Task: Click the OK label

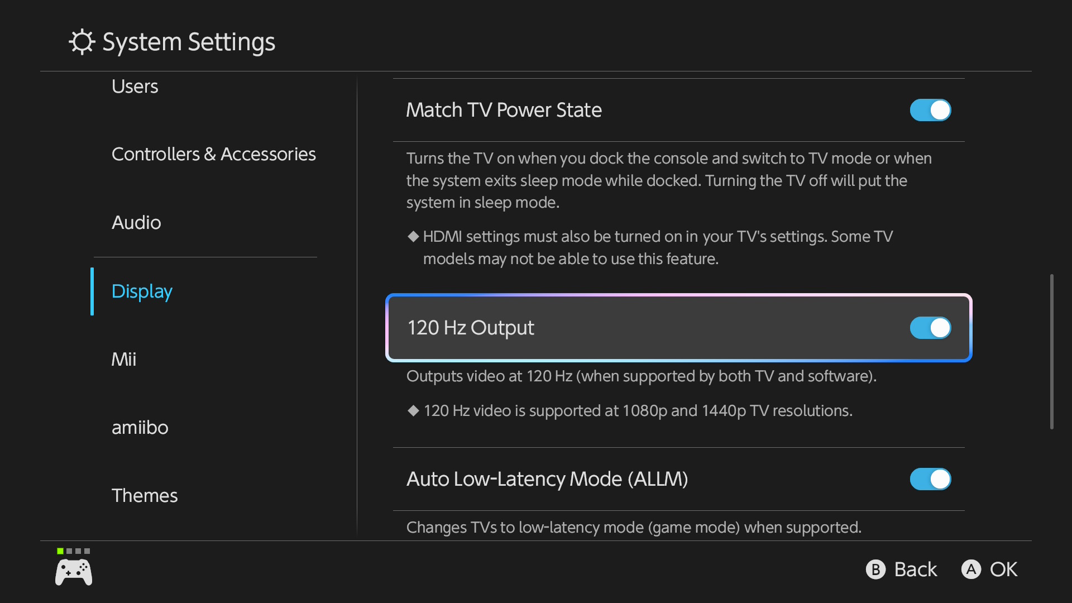Action: pyautogui.click(x=1003, y=569)
